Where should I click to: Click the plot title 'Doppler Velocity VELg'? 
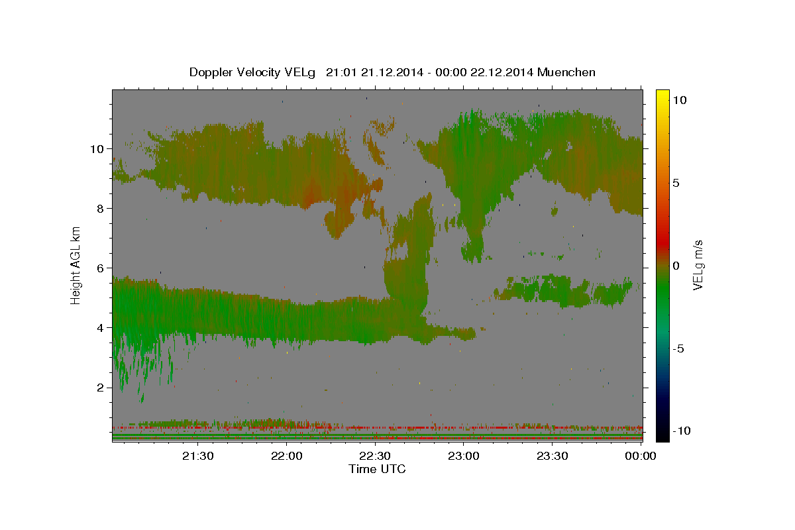pyautogui.click(x=252, y=72)
